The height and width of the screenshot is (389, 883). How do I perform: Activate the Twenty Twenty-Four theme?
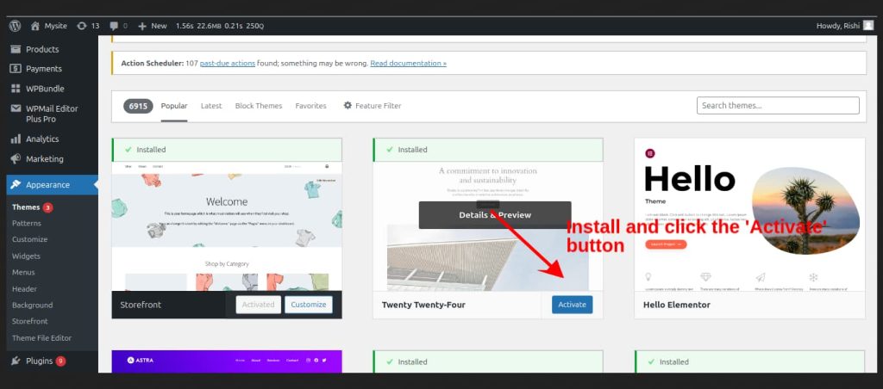[x=573, y=305]
